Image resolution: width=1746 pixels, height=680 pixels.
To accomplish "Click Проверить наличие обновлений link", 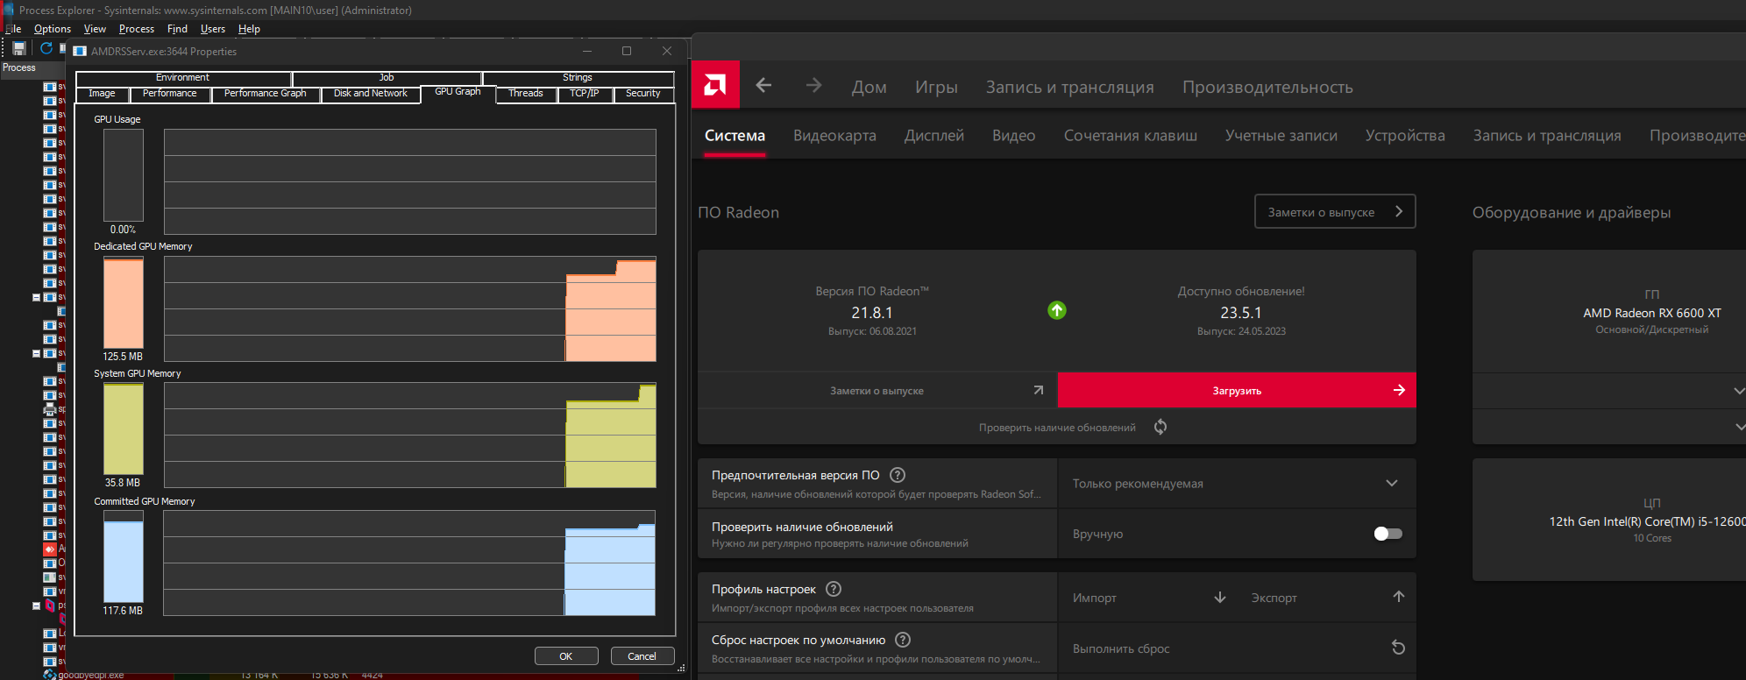I will pyautogui.click(x=1057, y=428).
